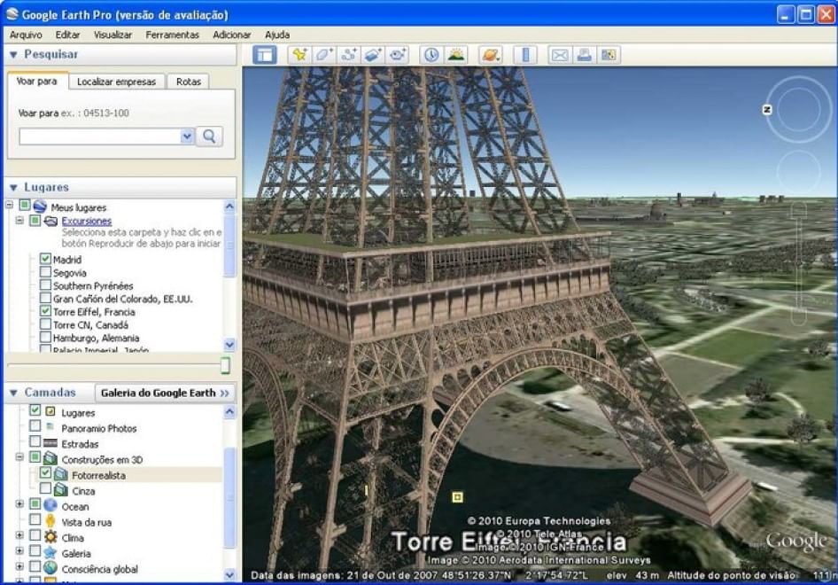
Task: Click the Meus lugares globe icon
Action: tap(40, 207)
